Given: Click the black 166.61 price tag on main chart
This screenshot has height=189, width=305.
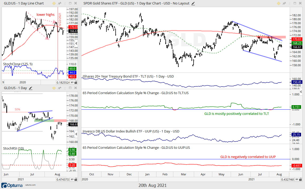Looking at the screenshot, I should click(297, 47).
